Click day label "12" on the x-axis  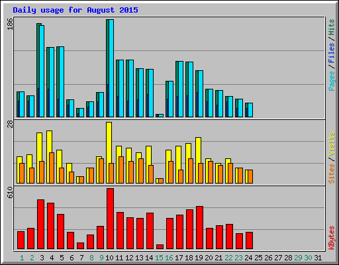pyautogui.click(x=129, y=258)
